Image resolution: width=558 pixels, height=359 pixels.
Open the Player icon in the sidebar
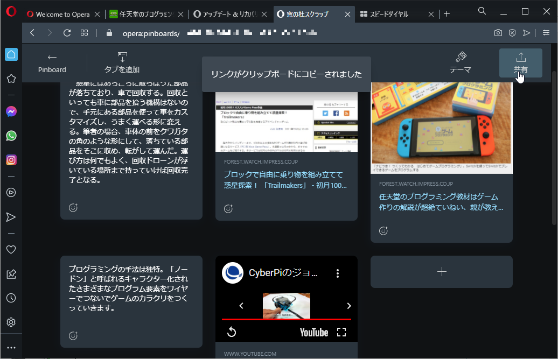point(11,192)
